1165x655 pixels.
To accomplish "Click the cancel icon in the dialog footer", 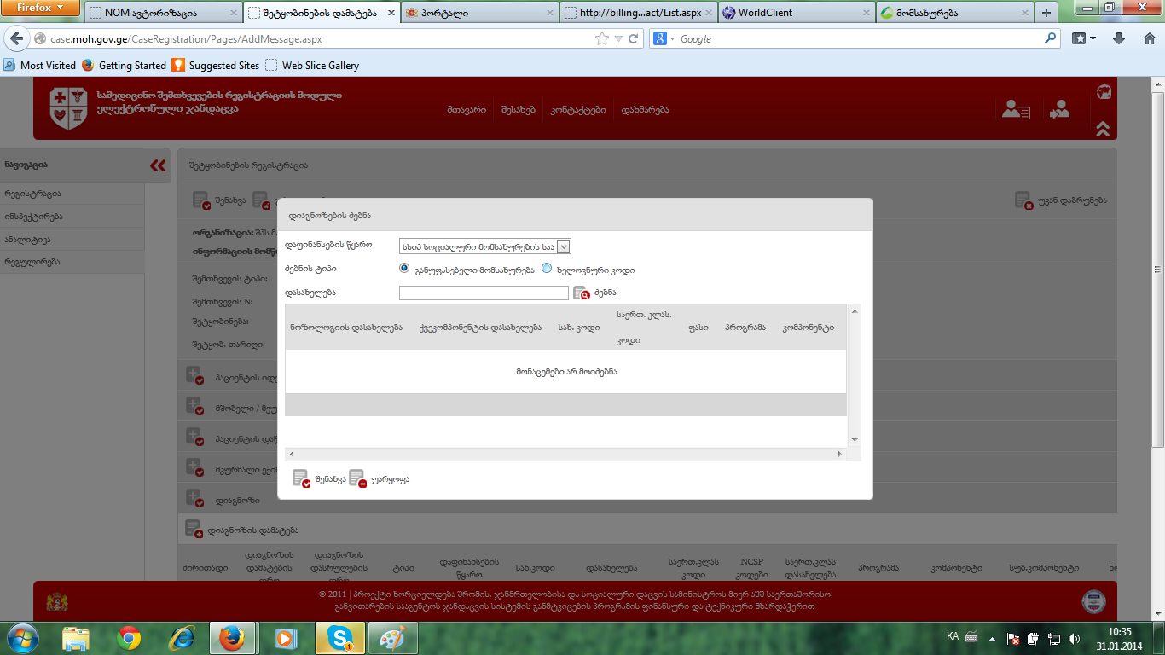I will coord(357,478).
